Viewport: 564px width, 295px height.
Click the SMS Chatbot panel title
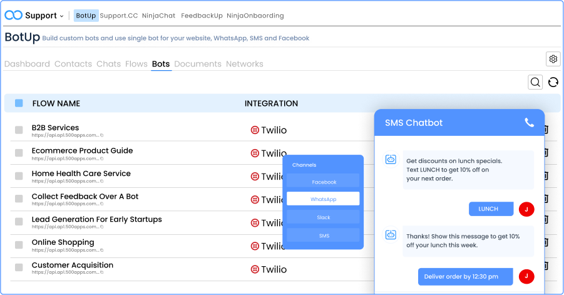[414, 123]
